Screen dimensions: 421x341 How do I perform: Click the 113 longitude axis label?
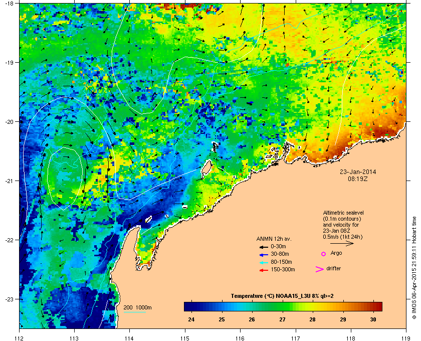pos(74,338)
